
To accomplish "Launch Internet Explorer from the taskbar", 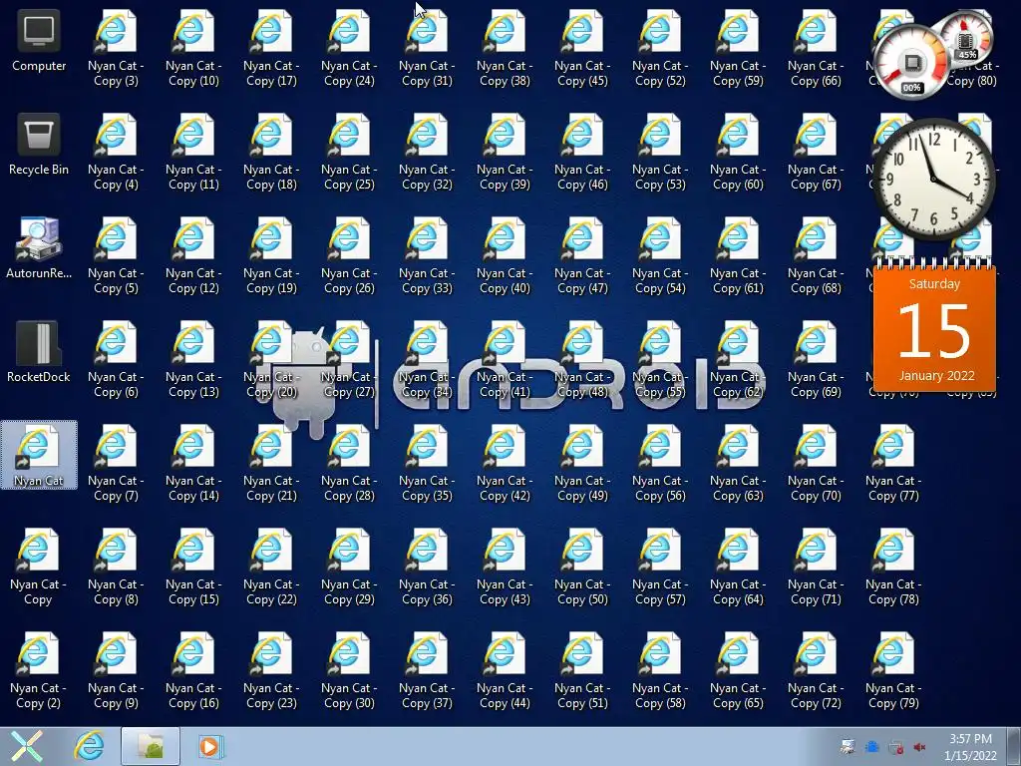I will point(89,746).
